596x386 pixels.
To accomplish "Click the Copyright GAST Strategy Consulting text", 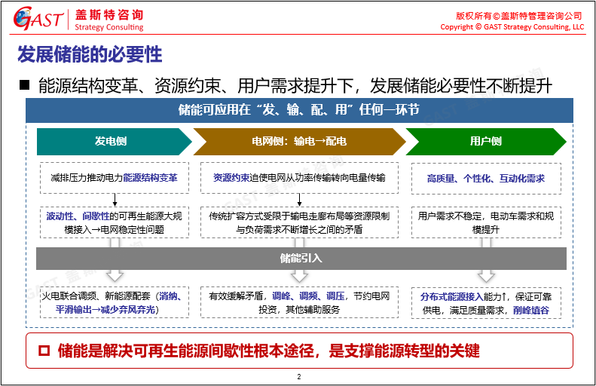I will tap(512, 27).
